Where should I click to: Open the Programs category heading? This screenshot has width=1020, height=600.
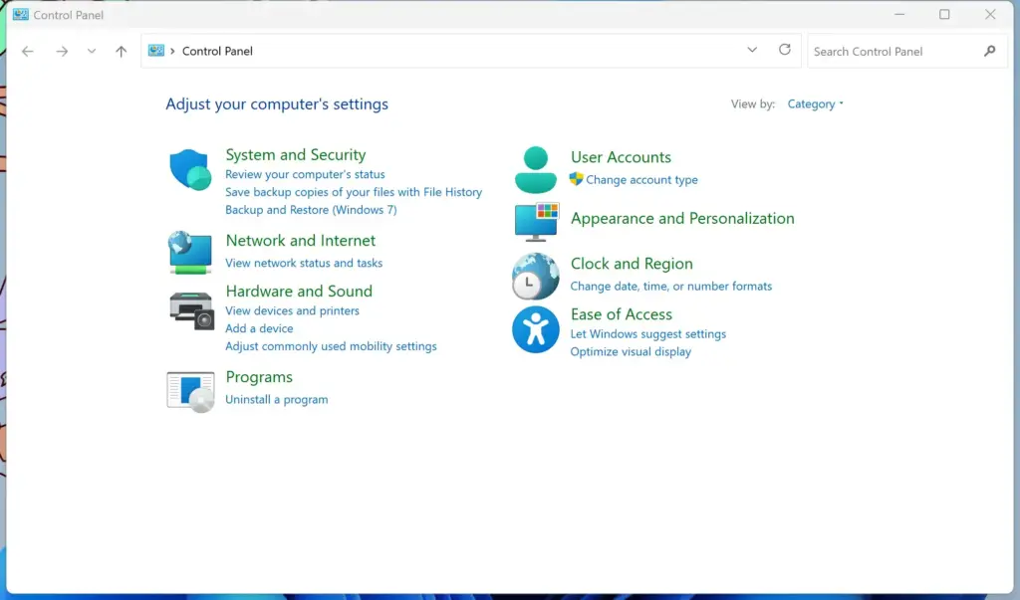[x=259, y=377]
